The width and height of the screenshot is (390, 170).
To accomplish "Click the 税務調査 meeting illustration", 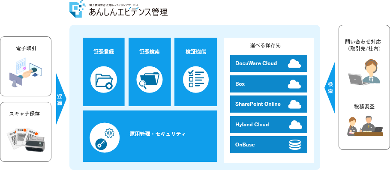I will (365, 126).
